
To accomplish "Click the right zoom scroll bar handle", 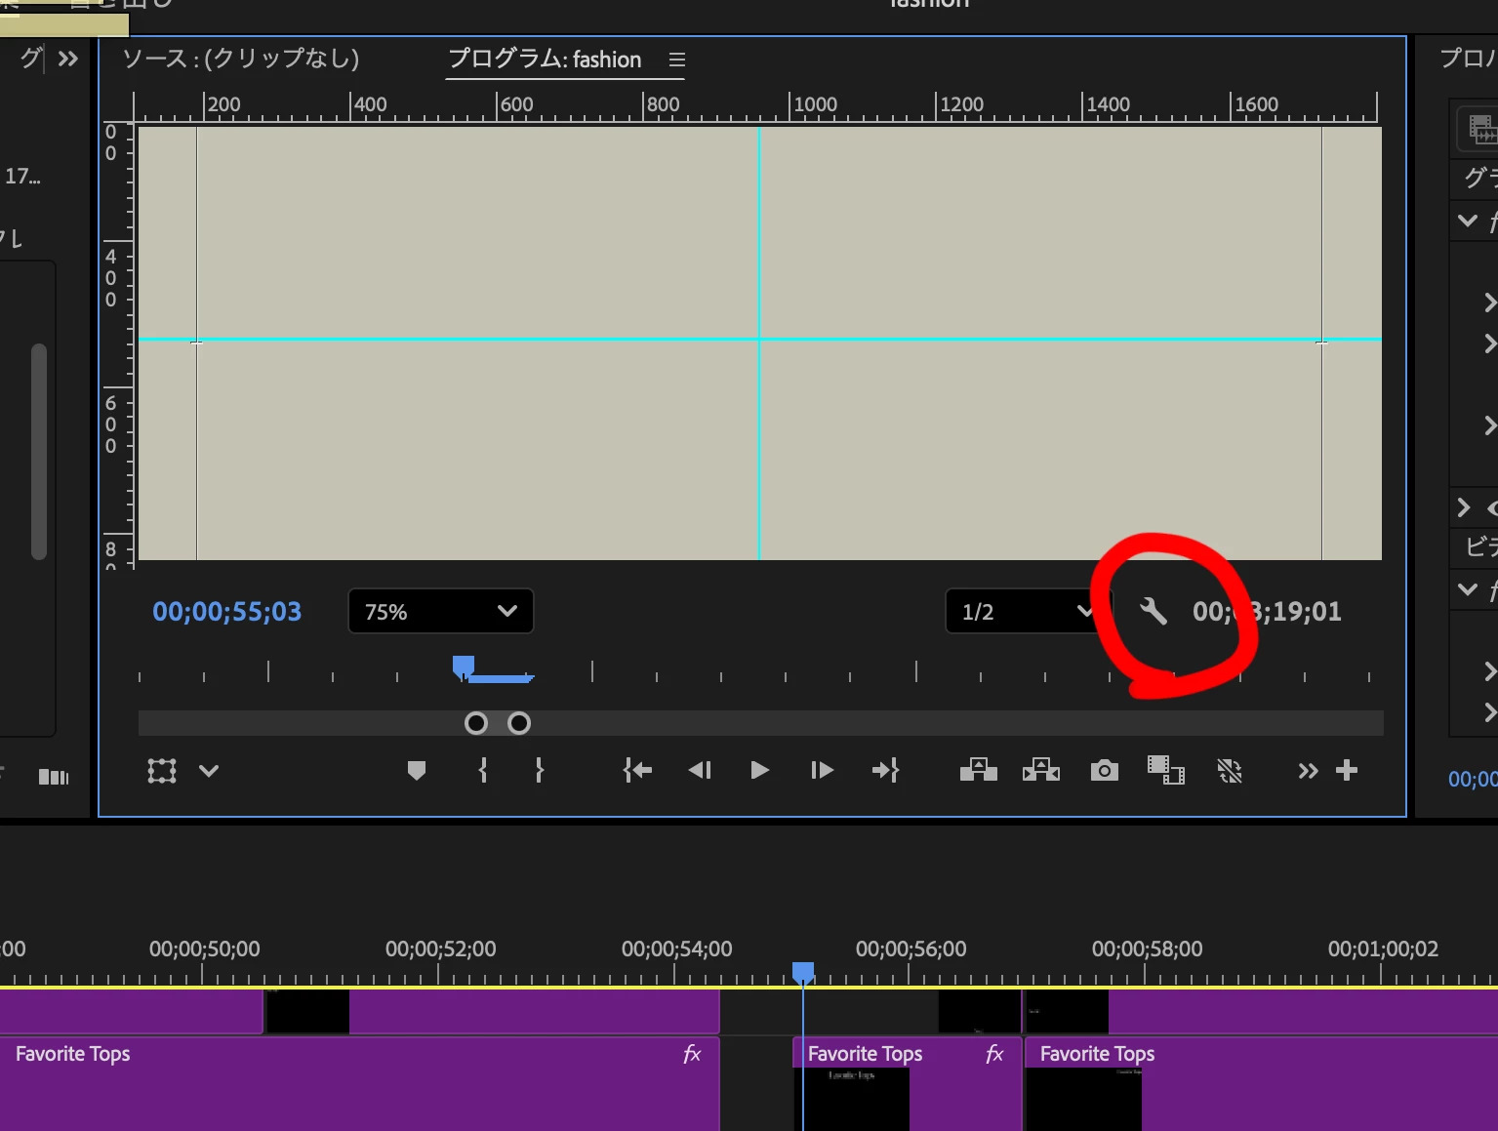I will click(519, 723).
